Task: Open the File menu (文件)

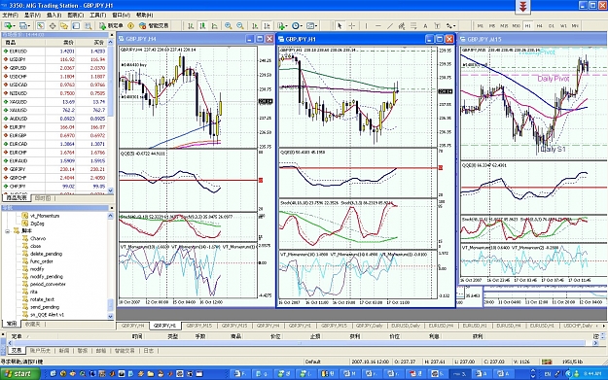Action: [x=10, y=16]
